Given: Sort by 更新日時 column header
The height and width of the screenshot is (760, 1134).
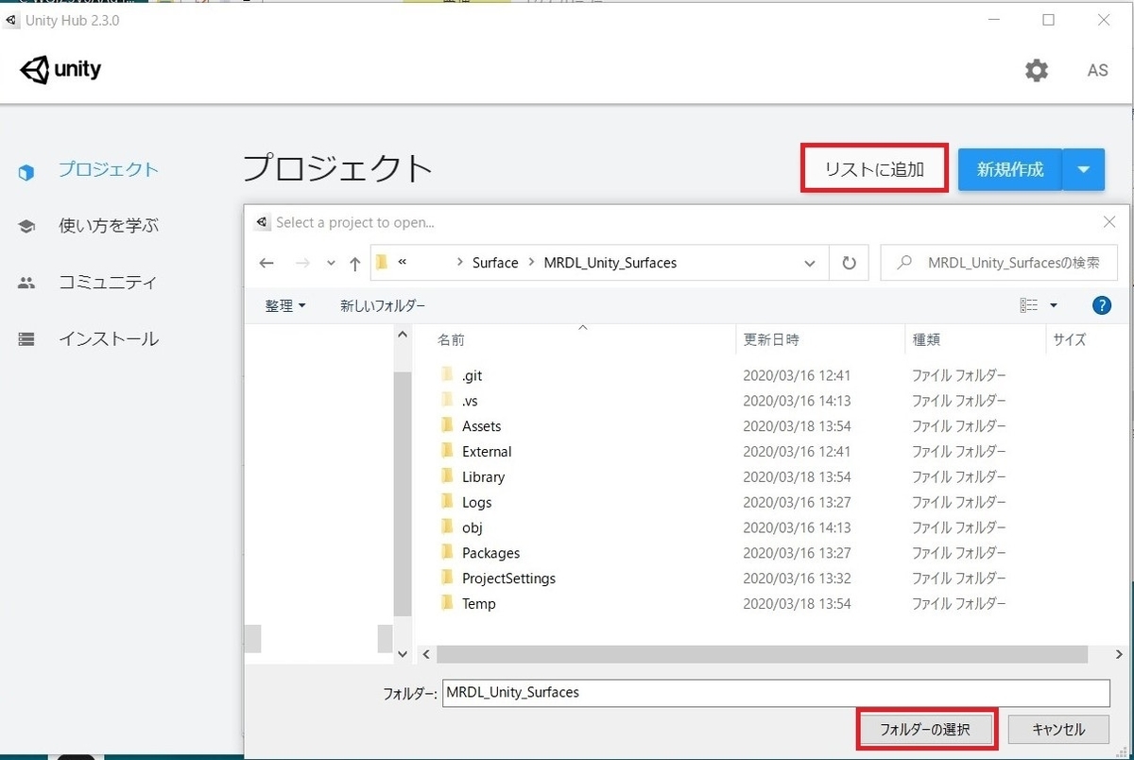Looking at the screenshot, I should 771,340.
